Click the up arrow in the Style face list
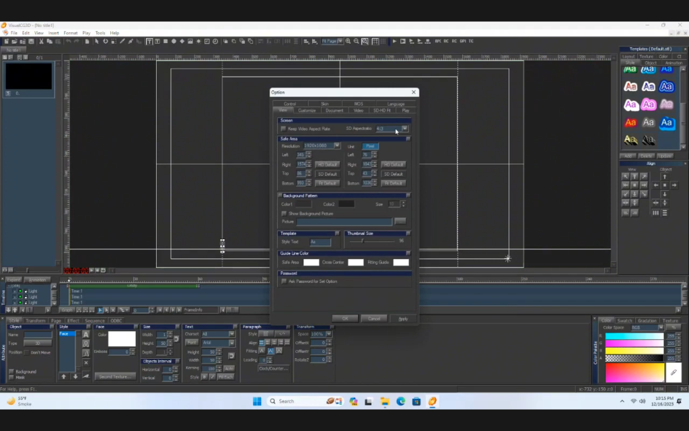 pyautogui.click(x=65, y=376)
